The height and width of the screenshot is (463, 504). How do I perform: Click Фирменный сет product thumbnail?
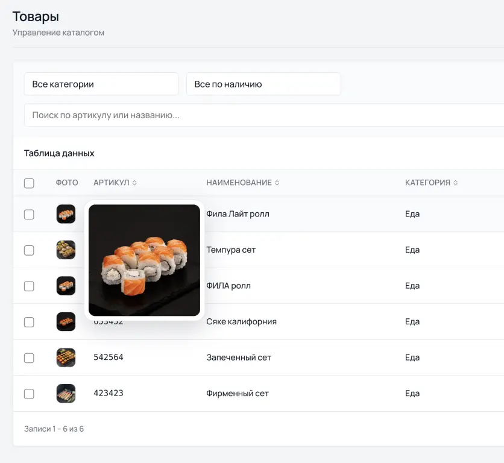[66, 393]
